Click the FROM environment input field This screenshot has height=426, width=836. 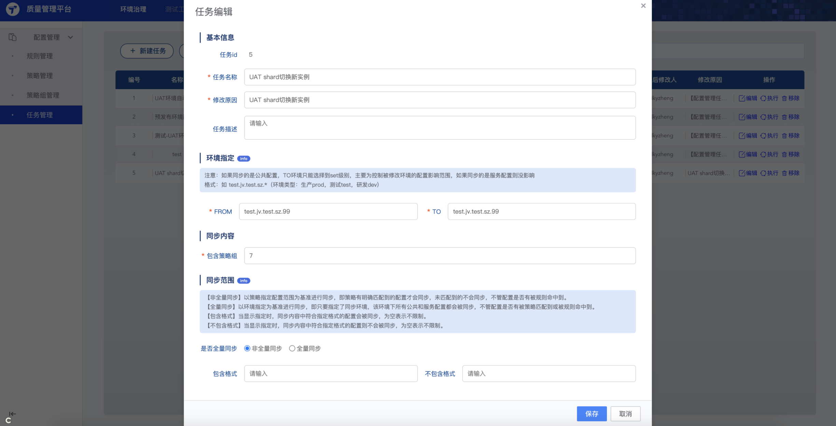(328, 212)
